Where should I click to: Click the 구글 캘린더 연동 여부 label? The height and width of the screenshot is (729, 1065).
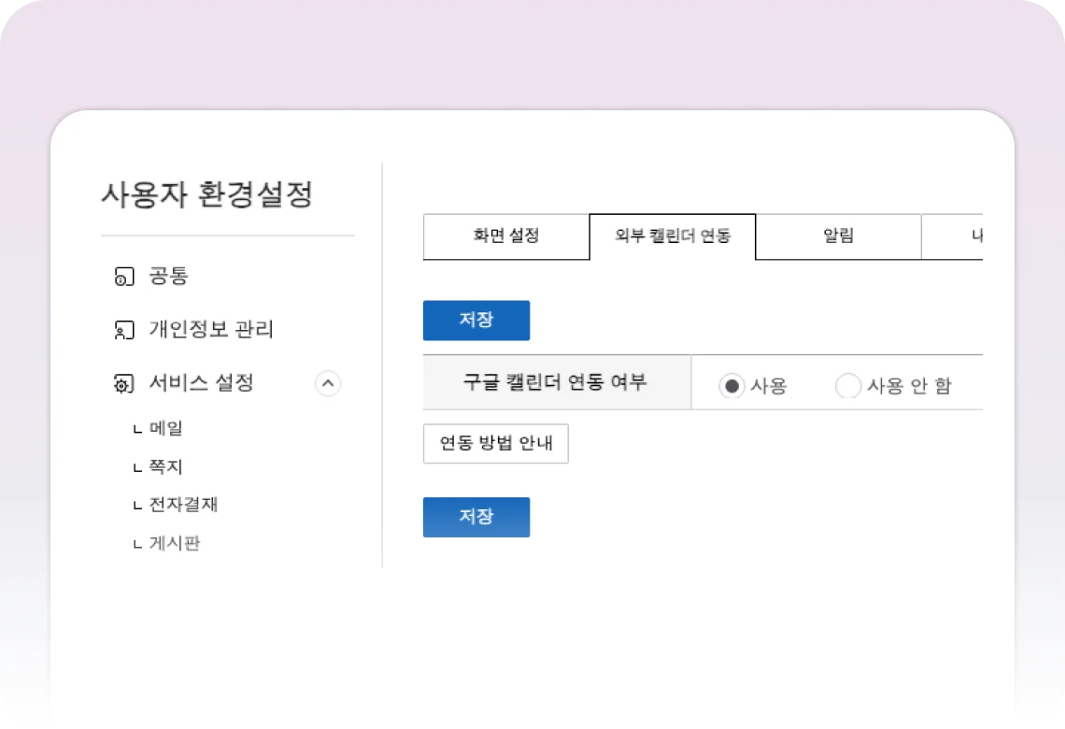pyautogui.click(x=556, y=382)
